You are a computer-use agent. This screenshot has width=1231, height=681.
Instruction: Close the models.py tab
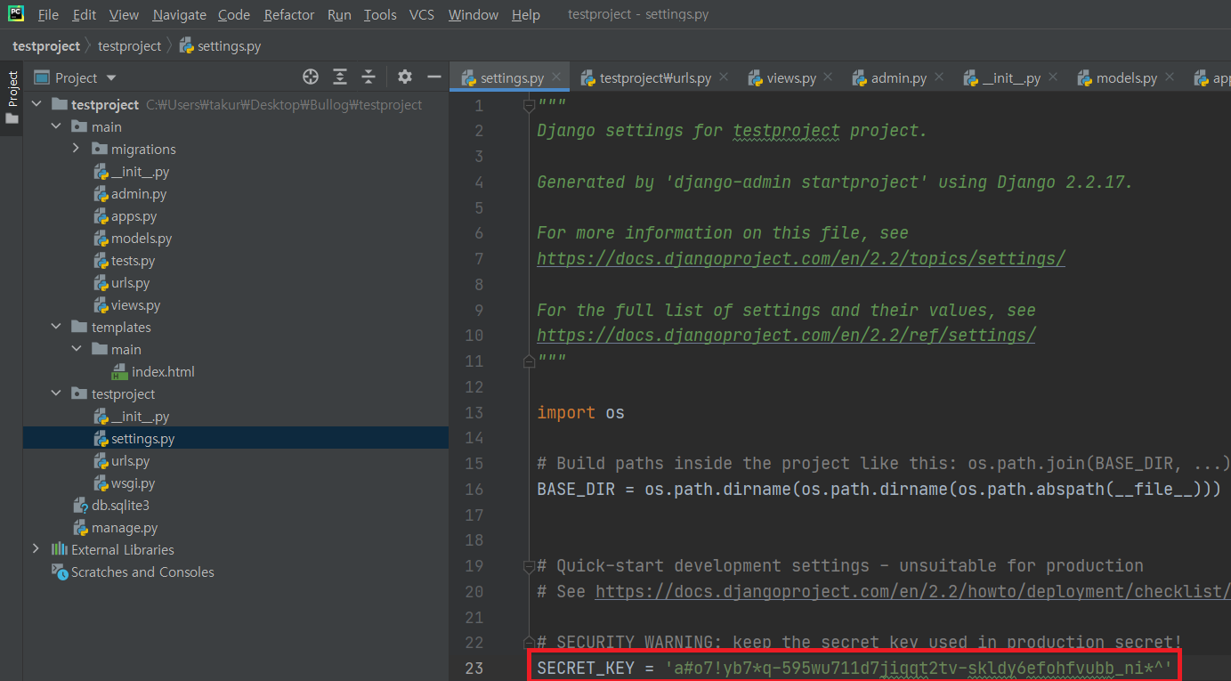pos(1170,77)
